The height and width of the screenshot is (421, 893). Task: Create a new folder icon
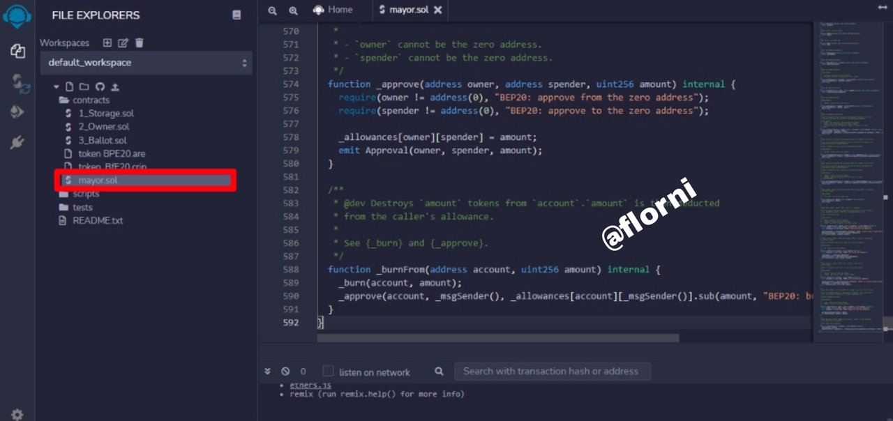click(x=84, y=87)
